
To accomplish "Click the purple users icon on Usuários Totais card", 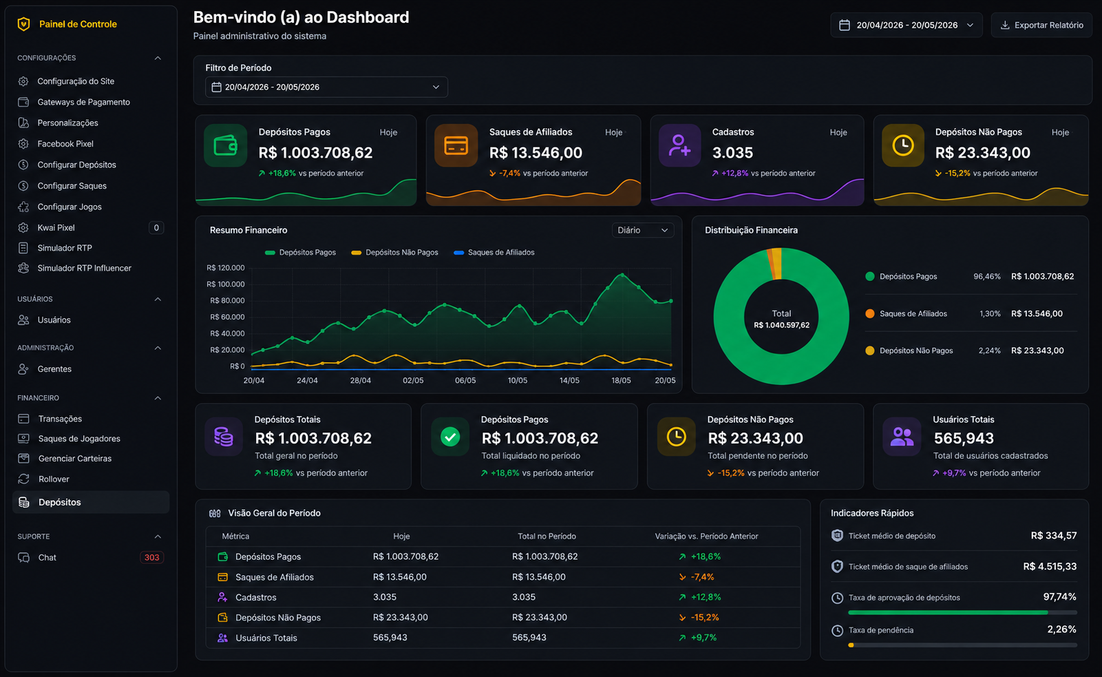I will point(902,437).
